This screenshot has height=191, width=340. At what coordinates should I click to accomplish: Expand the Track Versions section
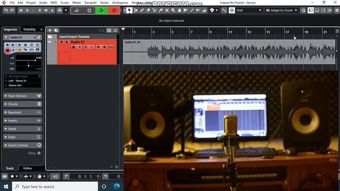click(22, 95)
